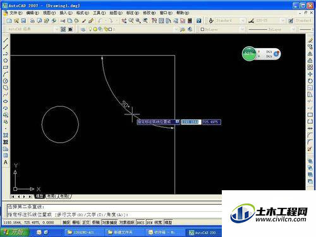The width and height of the screenshot is (316, 237).
Task: Select the Circle draw tool
Action: pyautogui.click(x=6, y=81)
